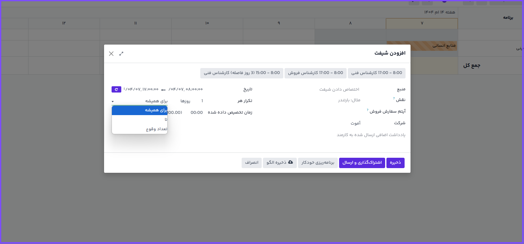Screen dimensions: 524x244
Task: Click the purple repeat icon beside the date
Action: click(116, 89)
